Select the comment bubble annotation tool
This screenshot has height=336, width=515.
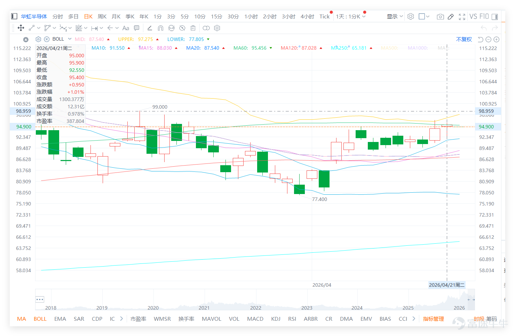point(137,28)
